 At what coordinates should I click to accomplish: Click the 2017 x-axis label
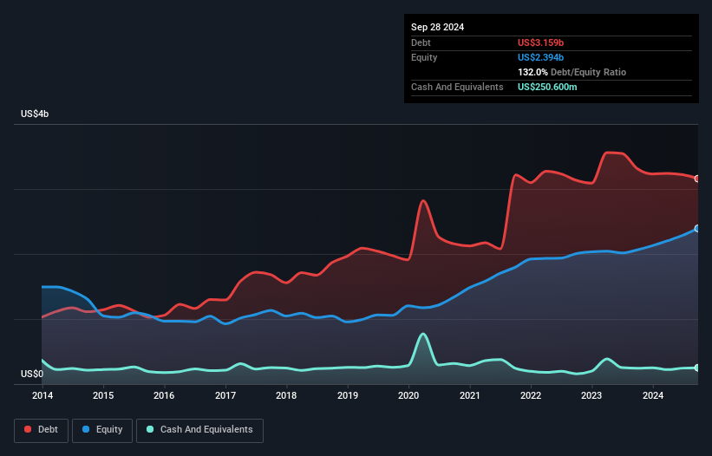[225, 395]
